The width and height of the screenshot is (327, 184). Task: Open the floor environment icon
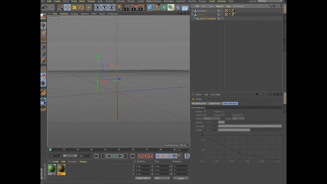[x=185, y=8]
